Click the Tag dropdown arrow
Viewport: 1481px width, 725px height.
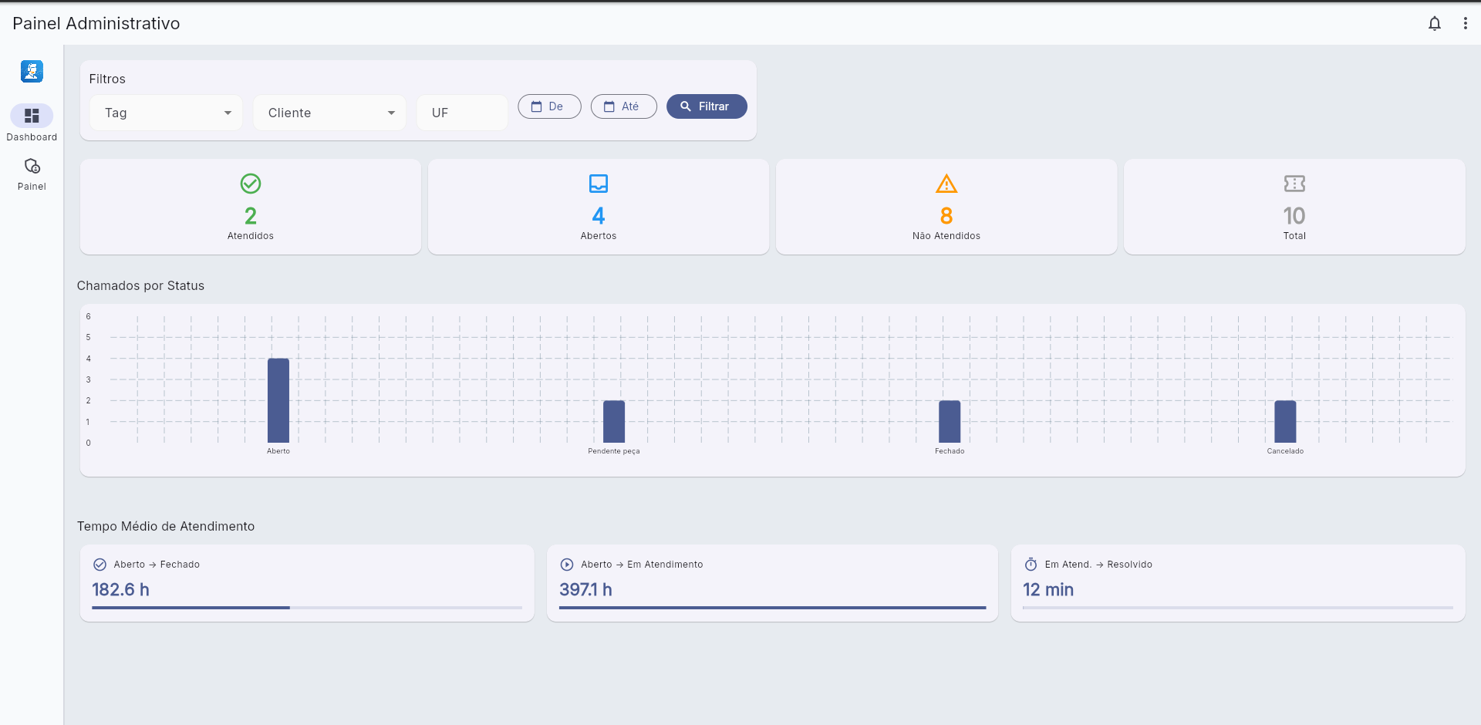pos(228,113)
